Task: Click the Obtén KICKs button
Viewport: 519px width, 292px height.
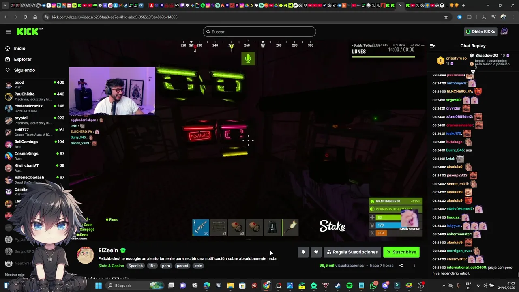Action: point(480,32)
